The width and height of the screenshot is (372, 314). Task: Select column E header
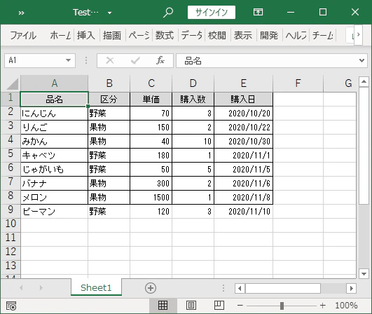pyautogui.click(x=244, y=83)
